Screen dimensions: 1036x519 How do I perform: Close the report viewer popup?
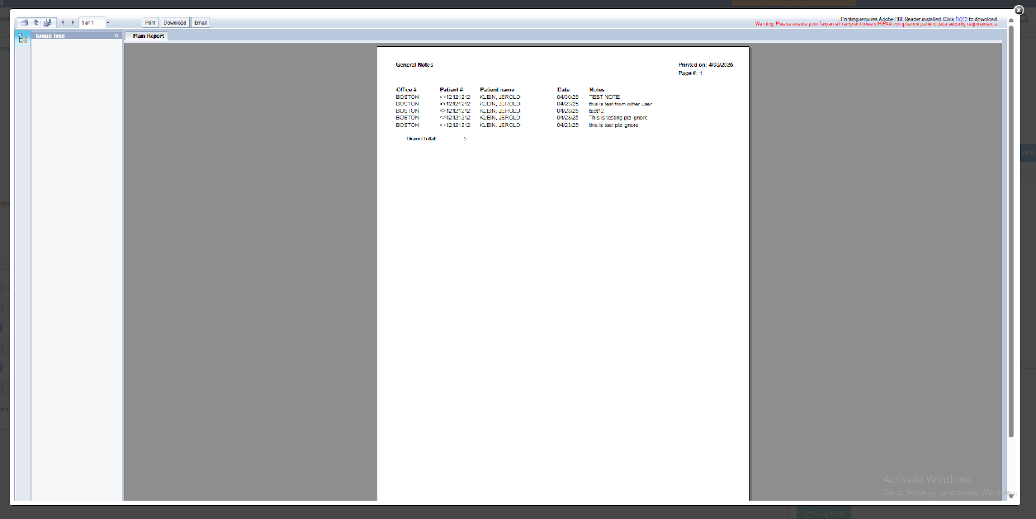[x=1019, y=10]
